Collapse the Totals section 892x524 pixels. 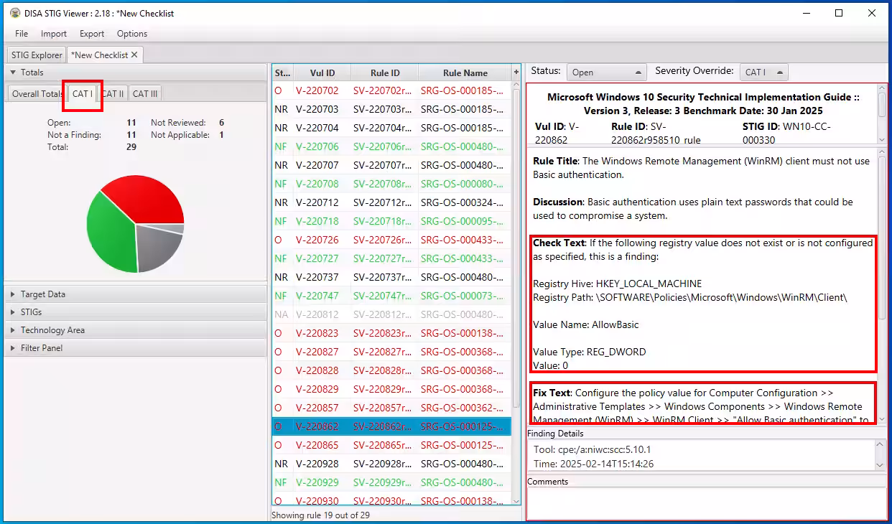32,72
